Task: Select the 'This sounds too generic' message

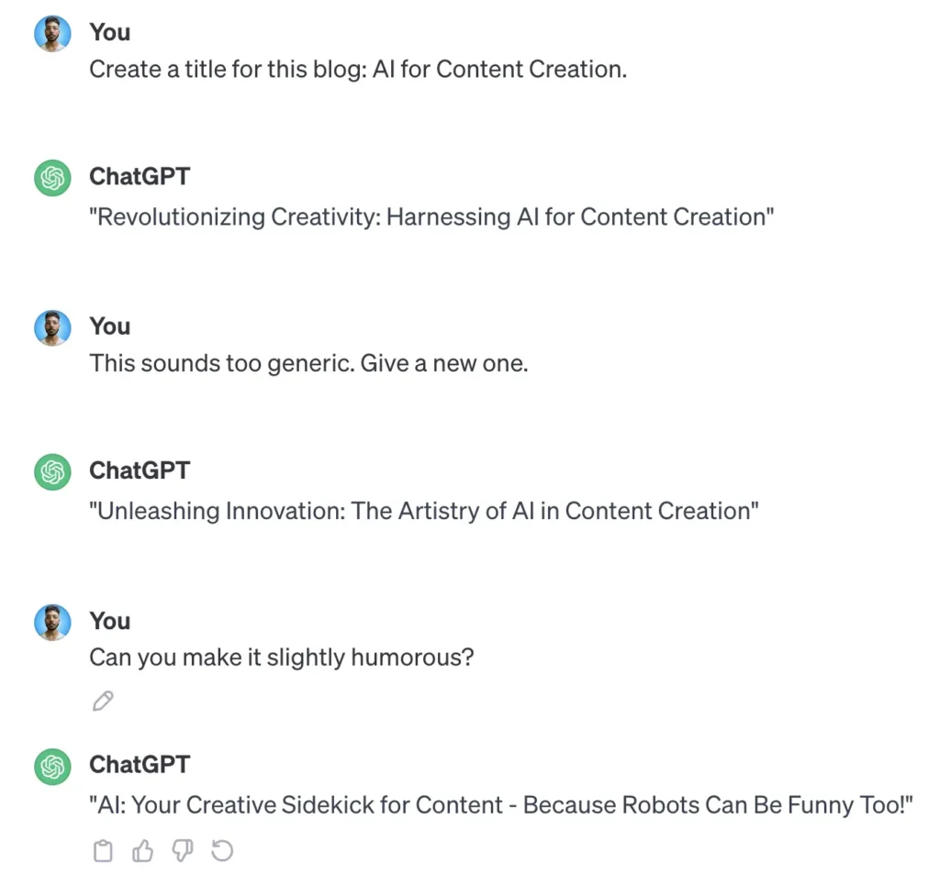Action: (308, 363)
